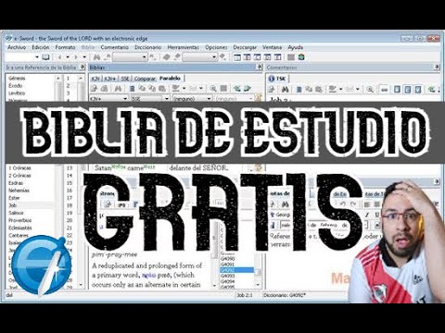Open the highlighter dropdown arrow in commentary toolbar
The image size is (445, 333).
coord(341,89)
